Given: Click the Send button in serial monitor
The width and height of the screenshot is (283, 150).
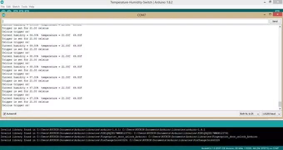Looking at the screenshot, I should [x=275, y=22].
